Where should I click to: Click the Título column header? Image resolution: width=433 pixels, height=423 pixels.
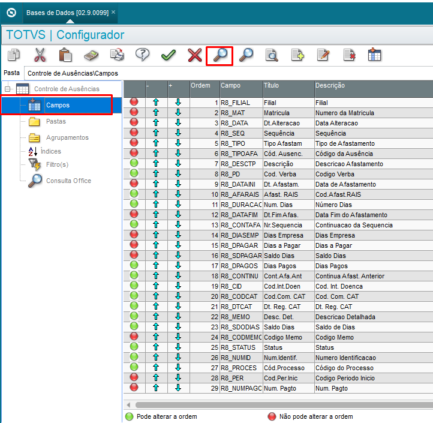click(288, 89)
